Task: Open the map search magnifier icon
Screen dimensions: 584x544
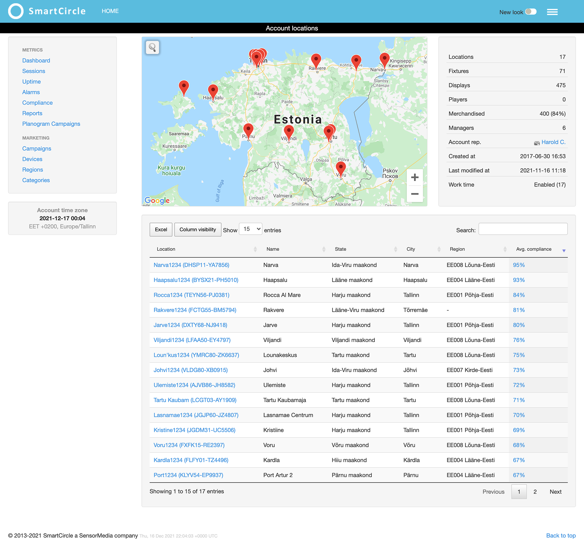Action: coord(152,47)
